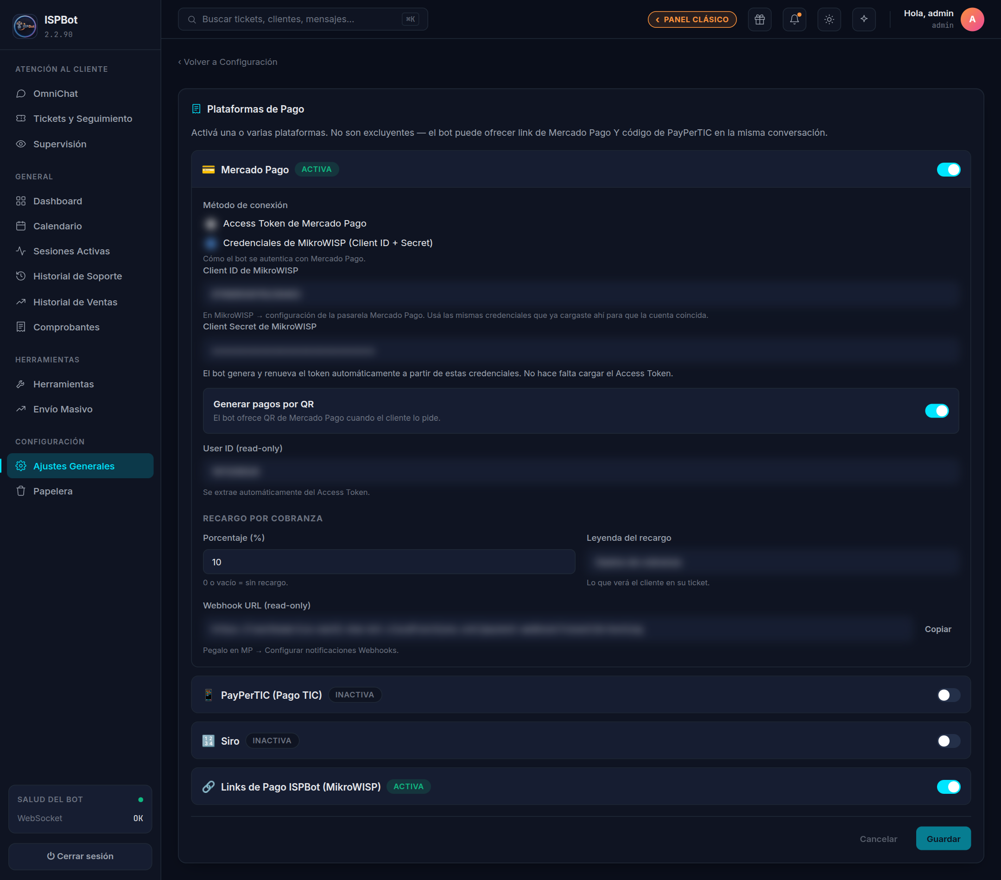Click the Salud del Bot green status dot

[140, 800]
